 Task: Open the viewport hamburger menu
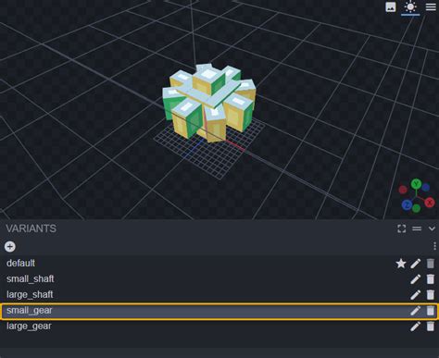click(x=431, y=6)
